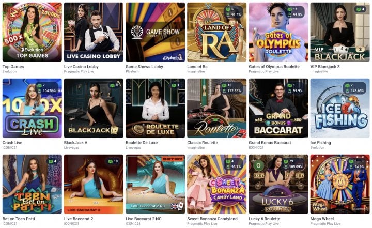Click the Pragmatic Play Live provider under Mega Wheel
The width and height of the screenshot is (372, 228).
click(x=326, y=224)
